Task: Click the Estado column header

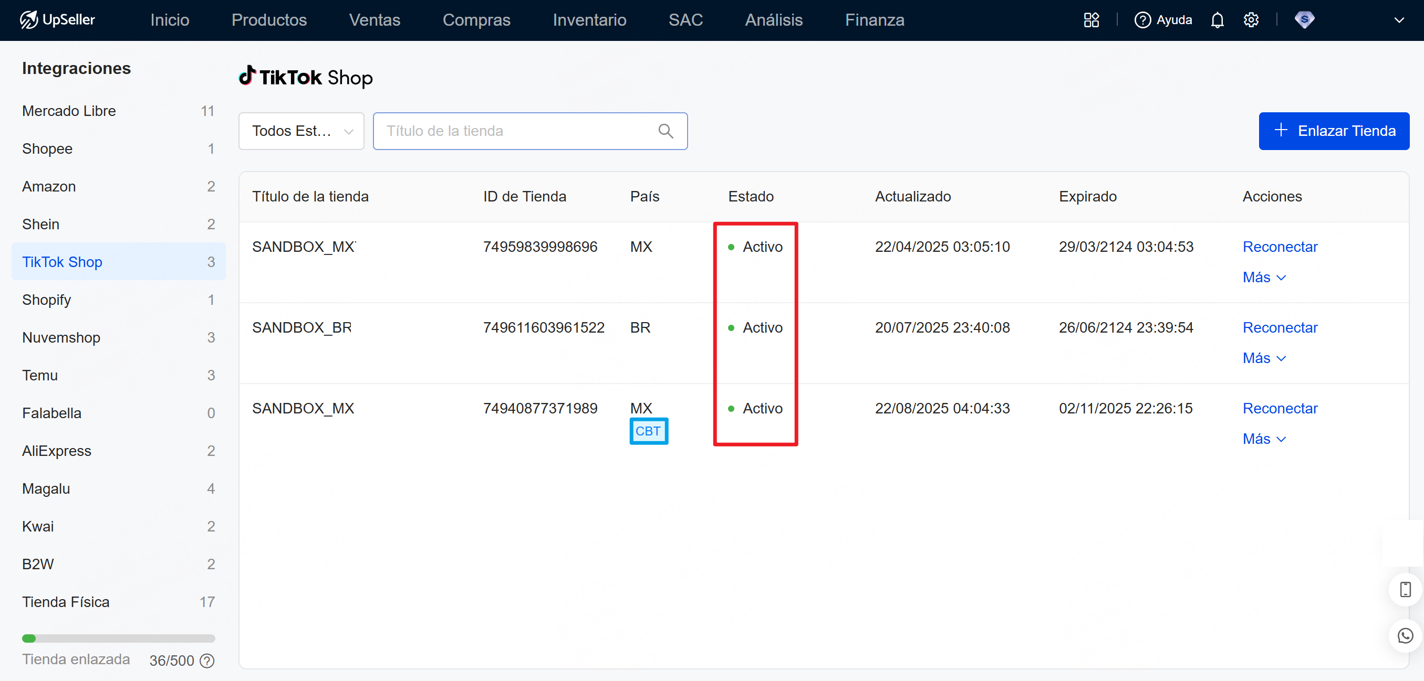Action: (751, 197)
